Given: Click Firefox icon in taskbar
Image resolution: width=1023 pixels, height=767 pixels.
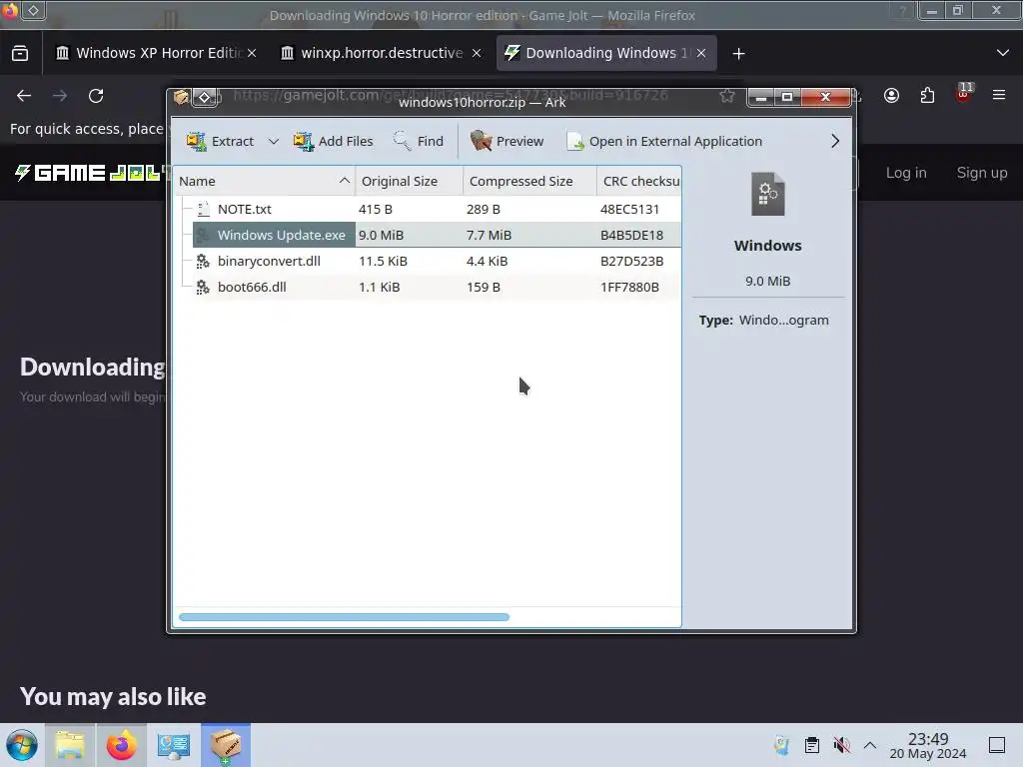Looking at the screenshot, I should pyautogui.click(x=121, y=745).
